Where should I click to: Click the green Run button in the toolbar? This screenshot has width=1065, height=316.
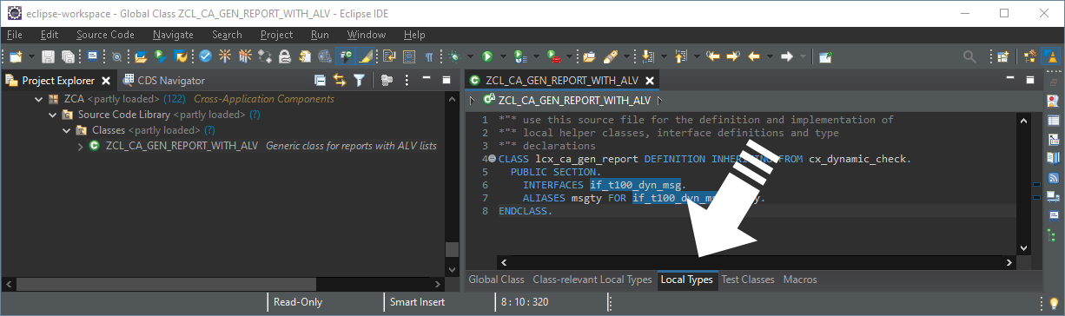tap(488, 56)
